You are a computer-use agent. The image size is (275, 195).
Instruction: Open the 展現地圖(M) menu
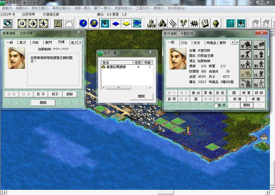[62, 8]
